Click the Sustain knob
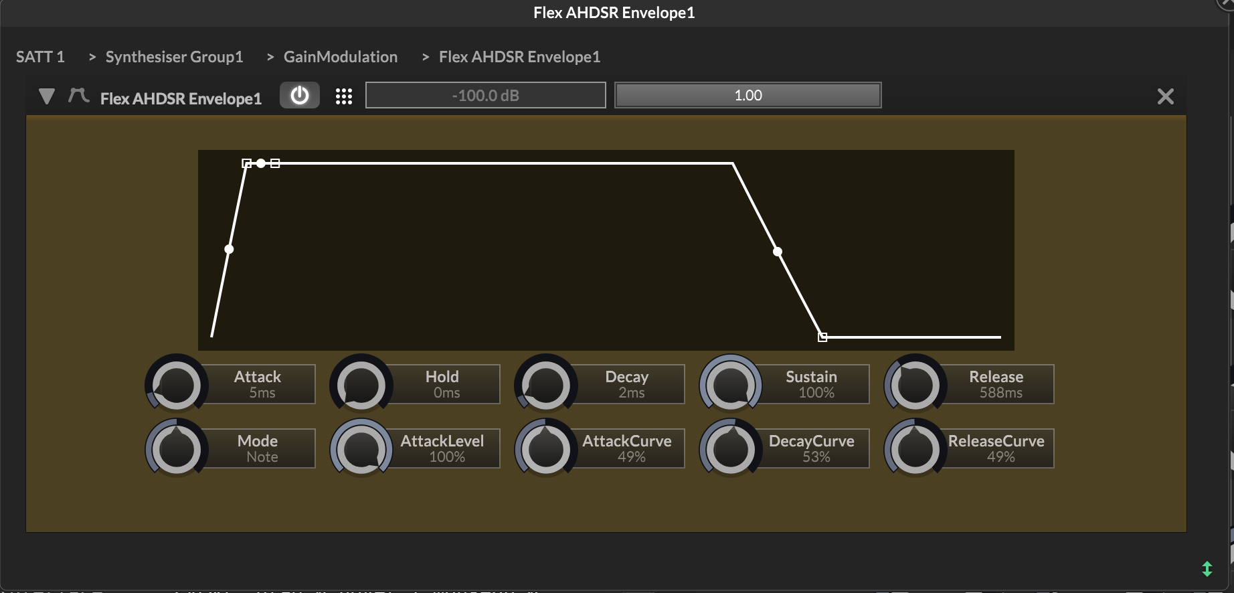The image size is (1234, 593). point(731,386)
